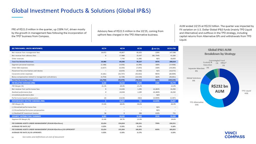Click the 'FRE of R$21.0 million' summary paragraph

[x=49, y=33]
